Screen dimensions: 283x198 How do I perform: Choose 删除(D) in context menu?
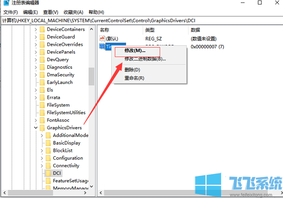132,70
